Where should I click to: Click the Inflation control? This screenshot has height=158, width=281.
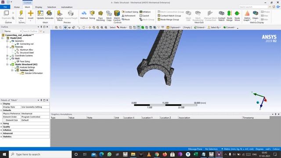pyautogui.click(x=145, y=12)
